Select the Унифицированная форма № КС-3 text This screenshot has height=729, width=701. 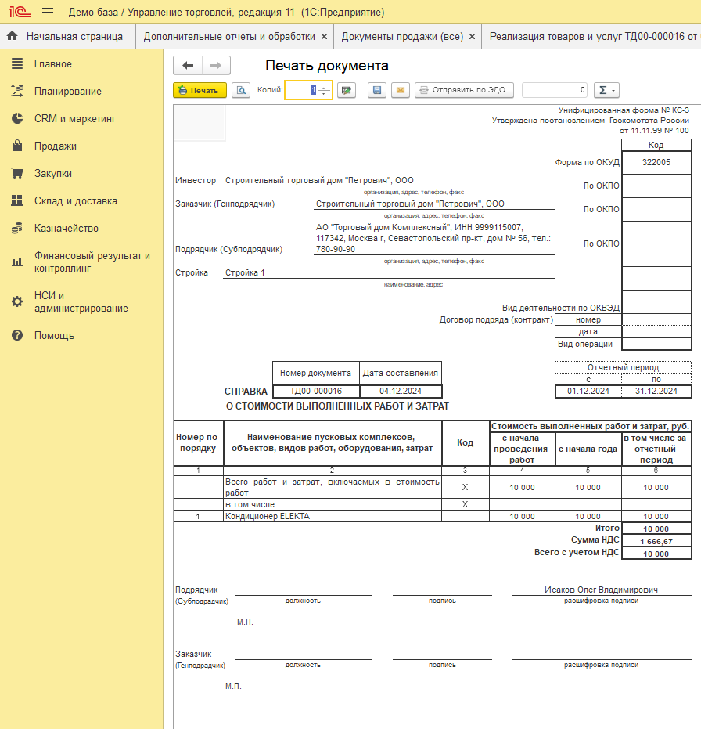click(x=624, y=110)
